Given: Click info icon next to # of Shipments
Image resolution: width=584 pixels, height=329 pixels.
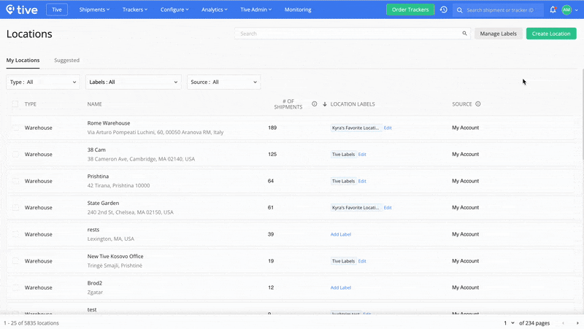Looking at the screenshot, I should pyautogui.click(x=315, y=104).
